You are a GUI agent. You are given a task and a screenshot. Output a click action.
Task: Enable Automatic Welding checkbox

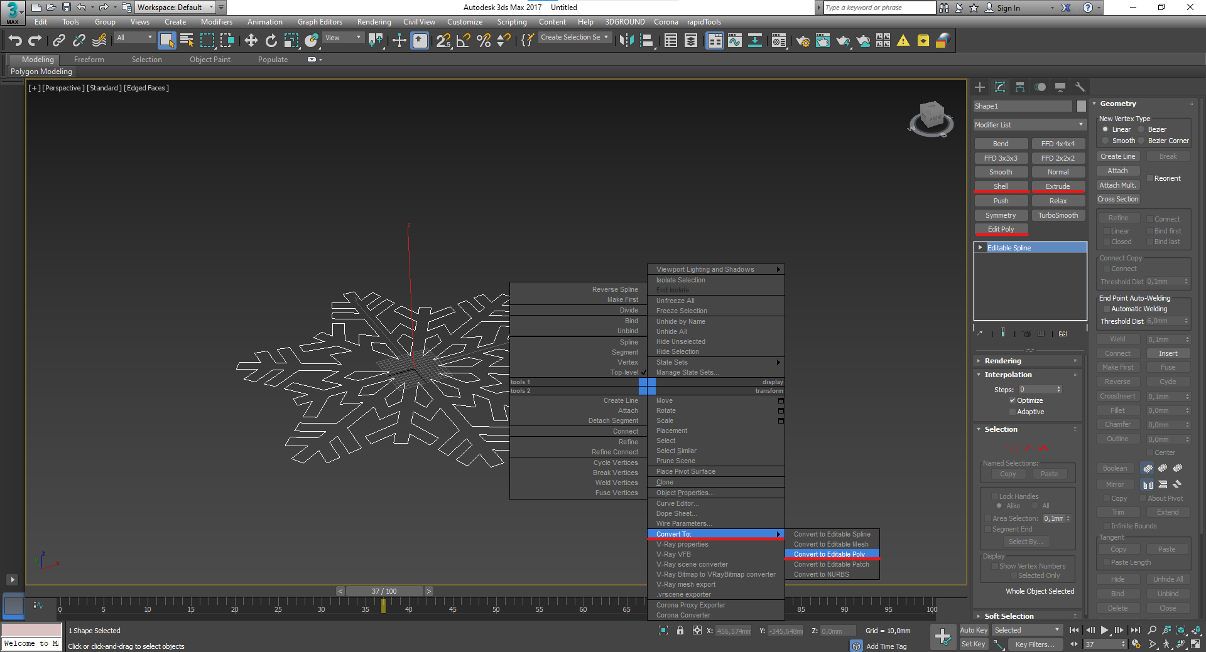tap(1107, 309)
